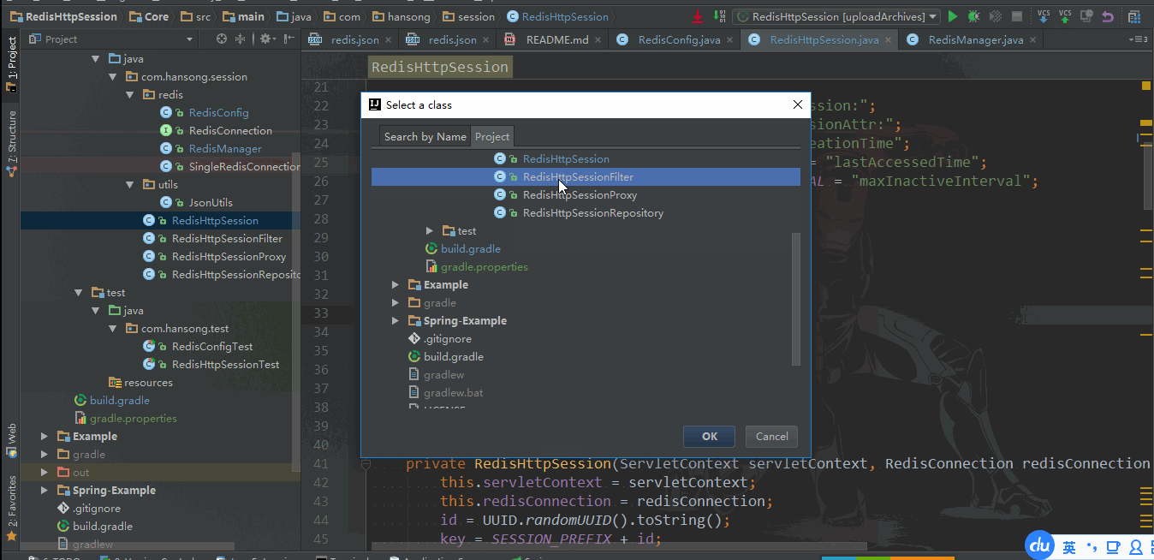Click the red download arrow toolbar icon
This screenshot has width=1154, height=560.
tap(698, 16)
